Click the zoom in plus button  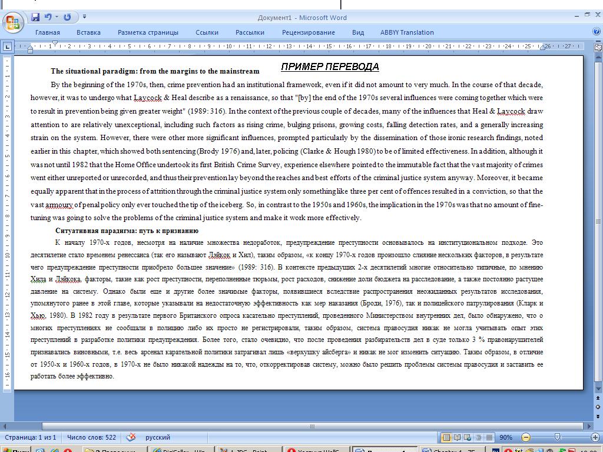tap(596, 437)
